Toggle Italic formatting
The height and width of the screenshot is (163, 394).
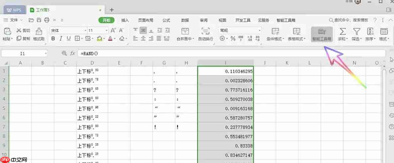tap(61, 38)
